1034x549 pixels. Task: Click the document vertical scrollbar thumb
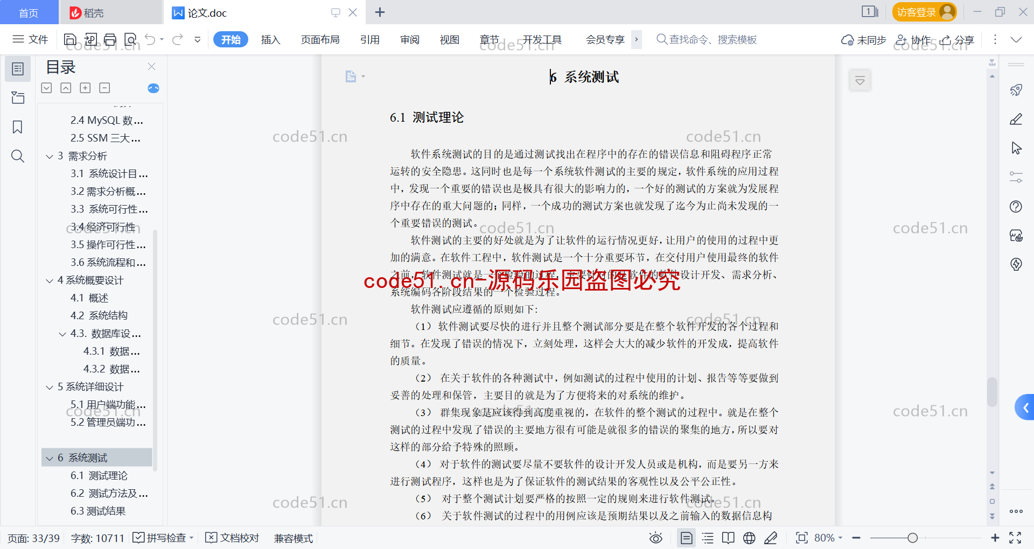coord(992,392)
